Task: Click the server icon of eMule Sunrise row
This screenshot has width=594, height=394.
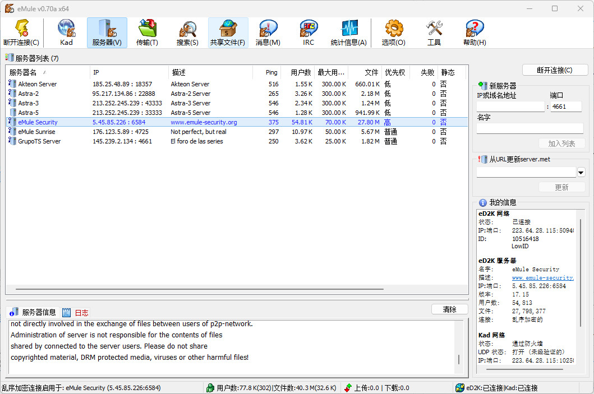Action: point(12,131)
